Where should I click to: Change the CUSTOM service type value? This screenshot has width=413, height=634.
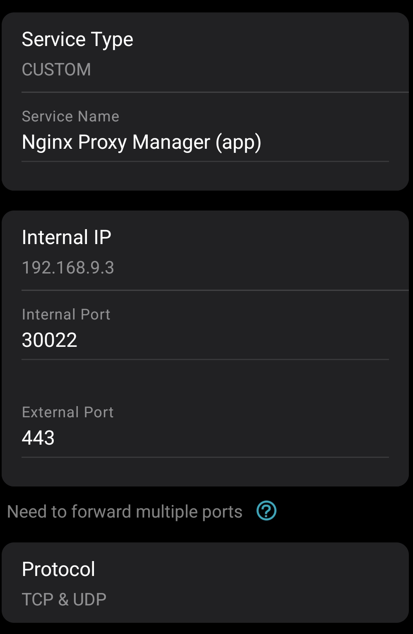(56, 69)
